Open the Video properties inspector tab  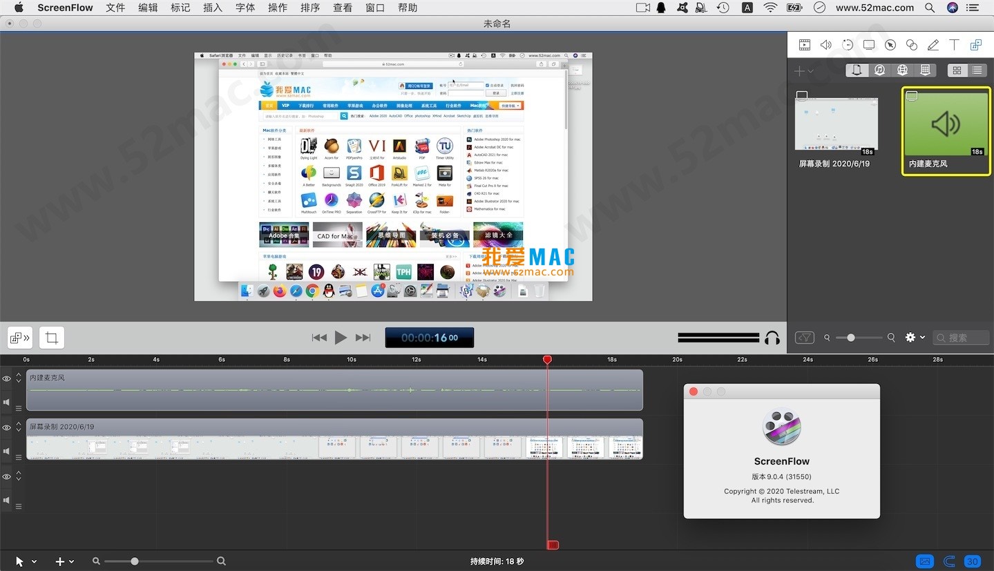click(805, 45)
